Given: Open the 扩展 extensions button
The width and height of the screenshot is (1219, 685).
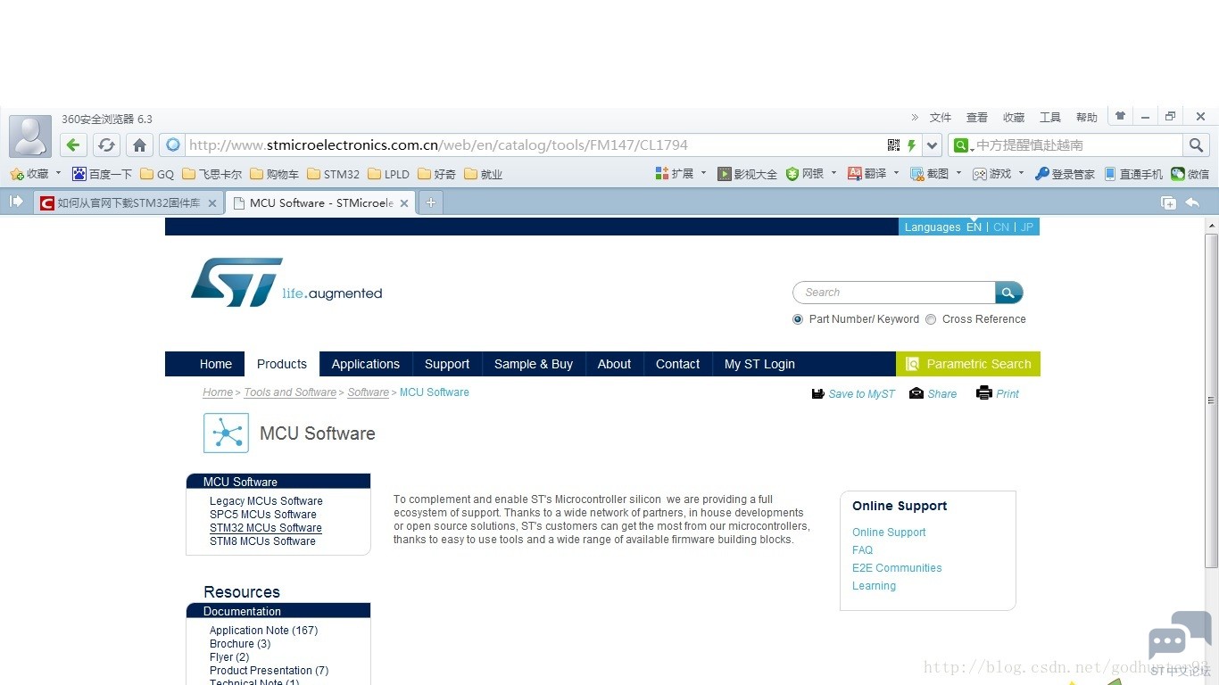Looking at the screenshot, I should click(675, 174).
